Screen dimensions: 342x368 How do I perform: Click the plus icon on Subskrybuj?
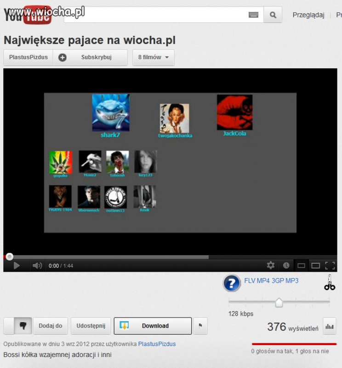[x=63, y=57]
